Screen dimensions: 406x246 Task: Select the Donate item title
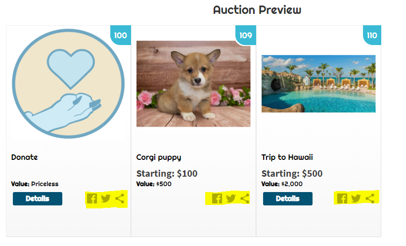pos(25,157)
